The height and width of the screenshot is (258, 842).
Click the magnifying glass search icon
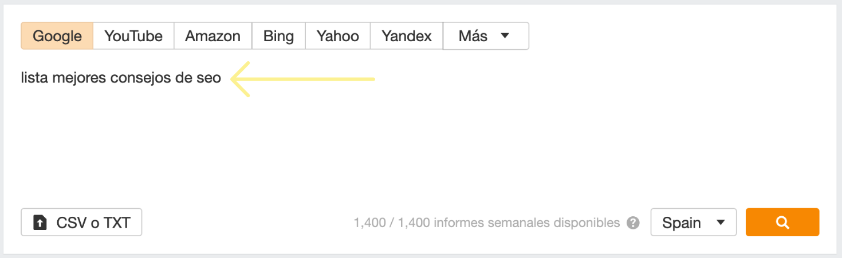[x=782, y=223]
